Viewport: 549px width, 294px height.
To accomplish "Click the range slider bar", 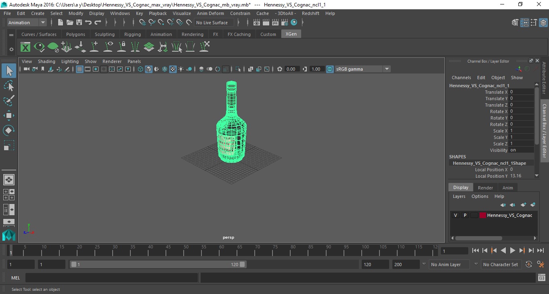I will pos(158,265).
